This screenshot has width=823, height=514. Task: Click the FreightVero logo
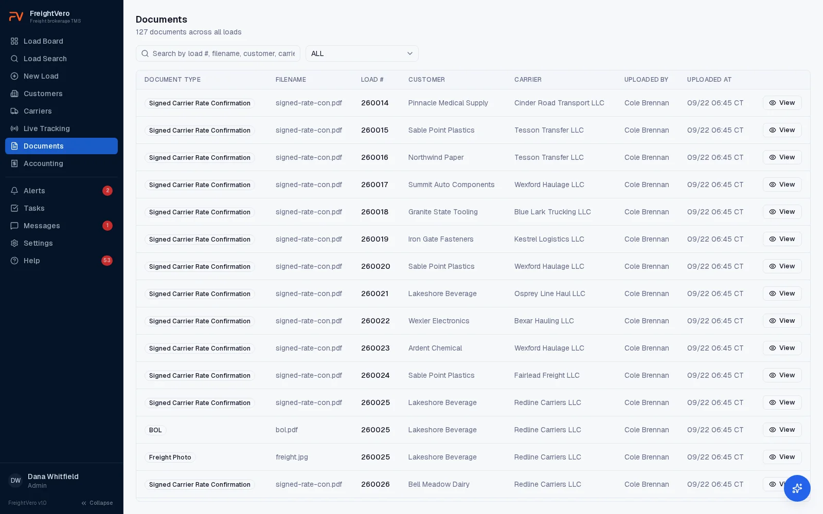pos(16,16)
